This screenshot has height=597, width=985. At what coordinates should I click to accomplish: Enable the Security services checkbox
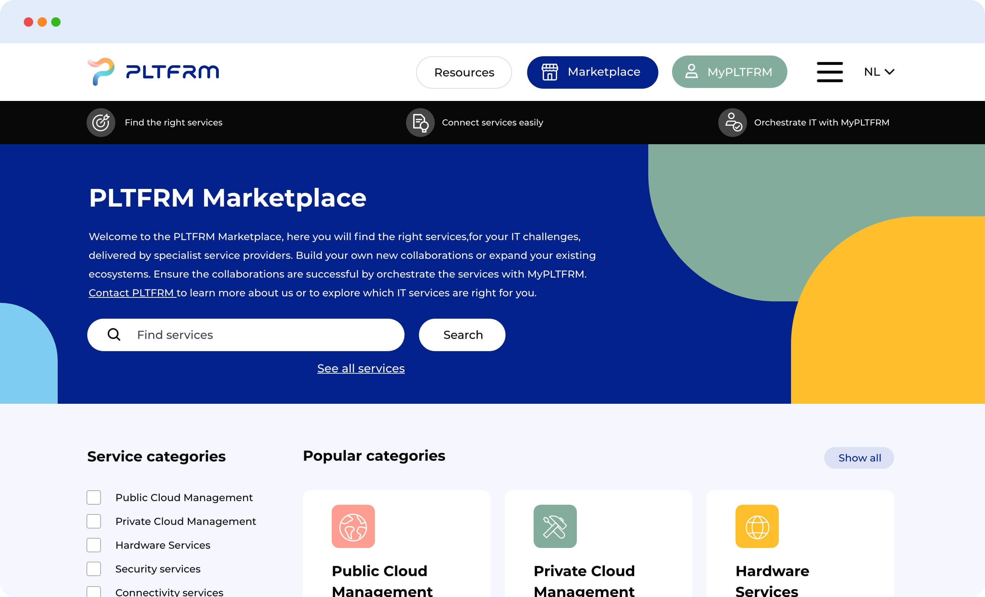click(93, 569)
